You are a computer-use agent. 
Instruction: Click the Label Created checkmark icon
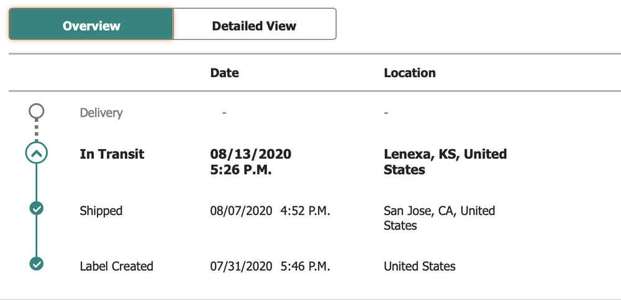(37, 264)
